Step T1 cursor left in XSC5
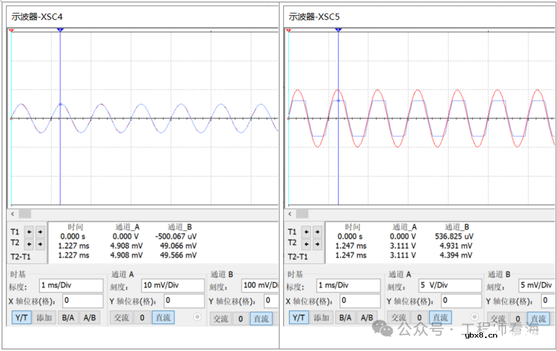 click(x=307, y=232)
